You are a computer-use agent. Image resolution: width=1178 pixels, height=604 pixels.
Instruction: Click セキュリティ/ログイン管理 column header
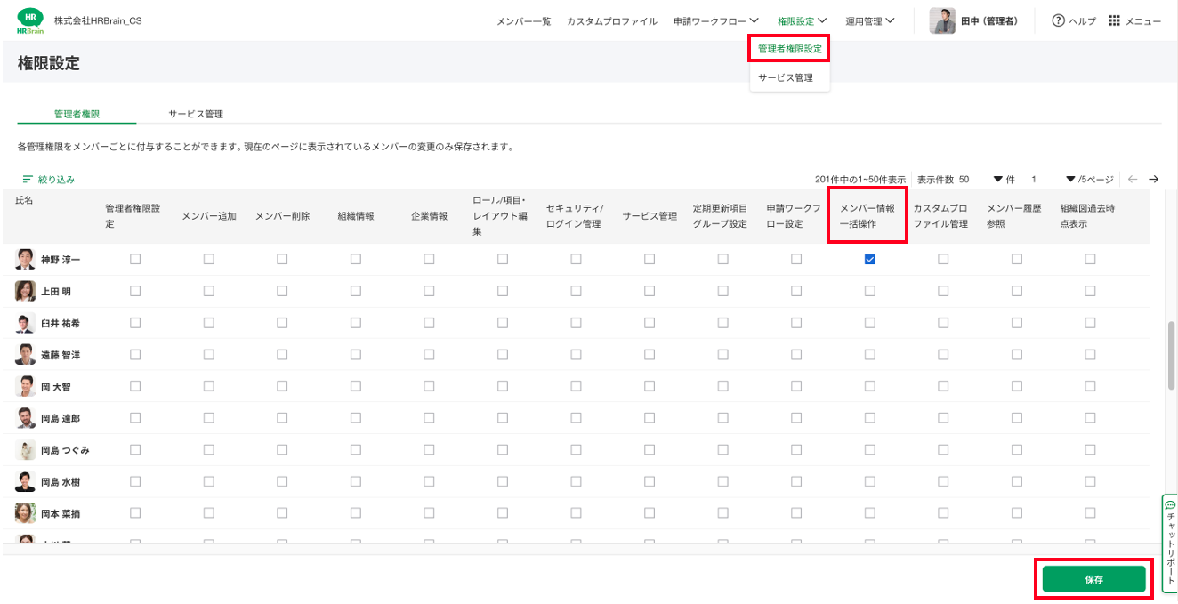click(x=575, y=215)
